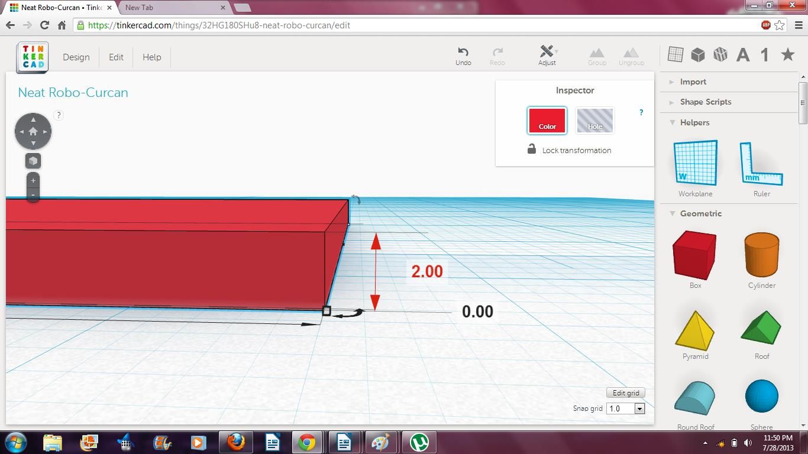Select the Box shape from Geometric panel

694,255
